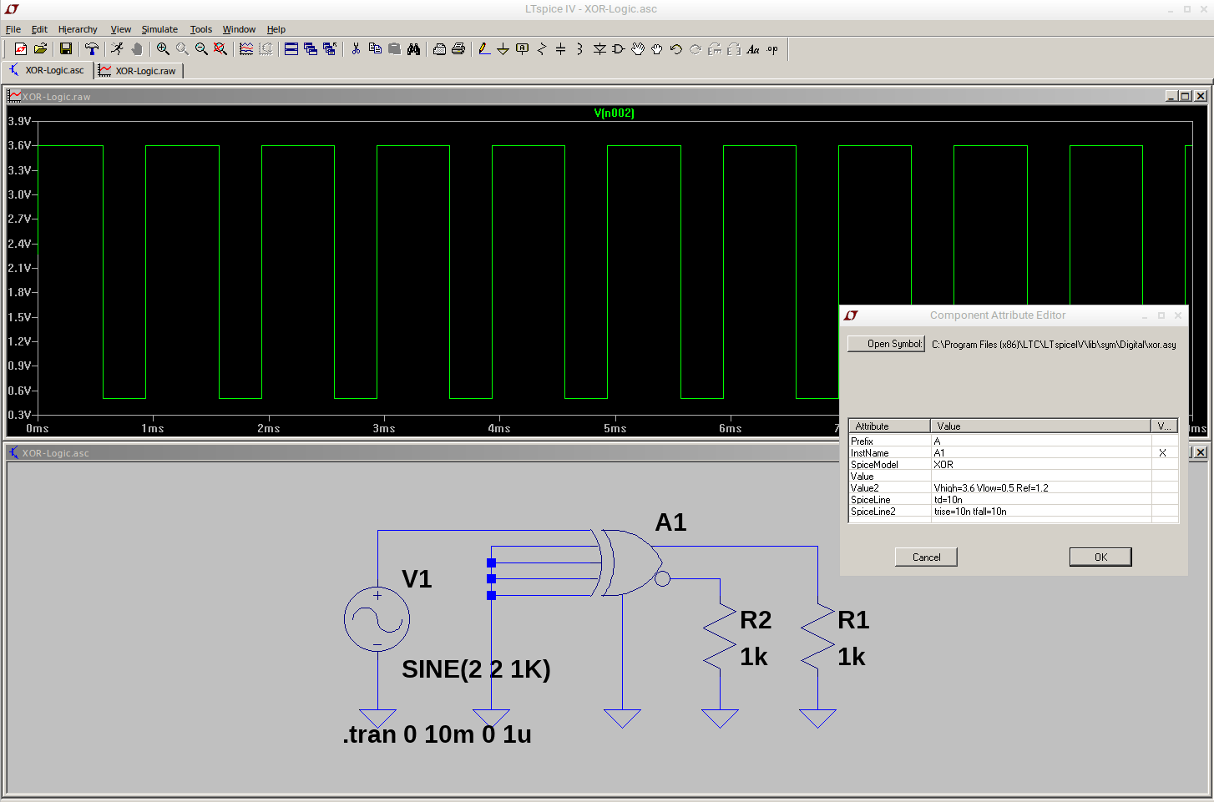The image size is (1214, 802).
Task: Undo last action curved arrow
Action: [x=676, y=49]
